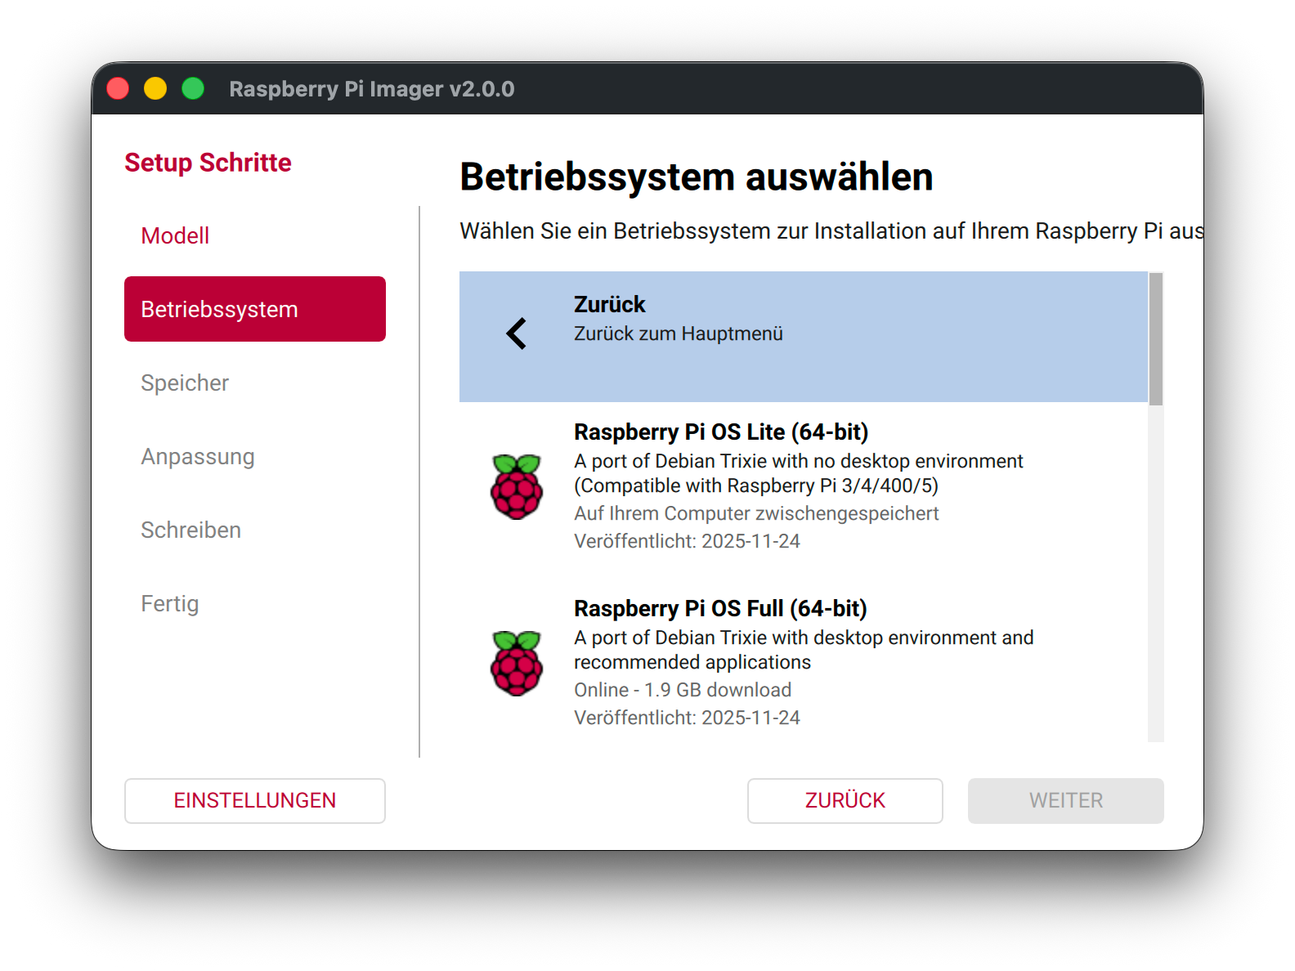Click the back chevron arrow icon

(516, 333)
